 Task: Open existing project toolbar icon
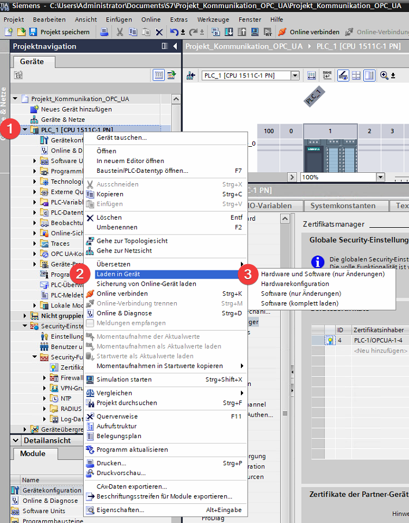tap(21, 32)
